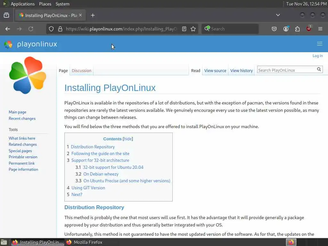Viewport: 328px width, 246px height.
Task: Open the View source tab
Action: point(215,71)
